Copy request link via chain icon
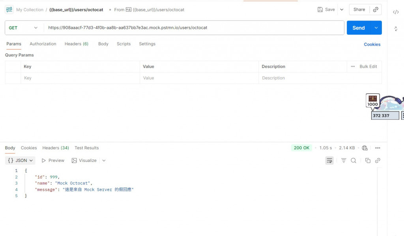 coord(376,9)
